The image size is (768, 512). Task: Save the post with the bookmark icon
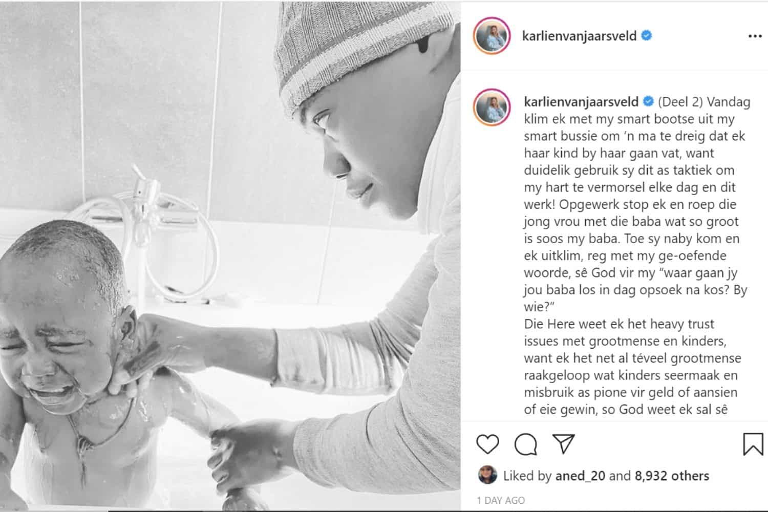pos(753,444)
